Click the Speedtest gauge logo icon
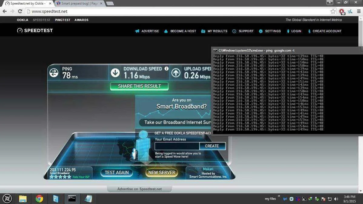Image resolution: width=363 pixels, height=204 pixels. 20,31
